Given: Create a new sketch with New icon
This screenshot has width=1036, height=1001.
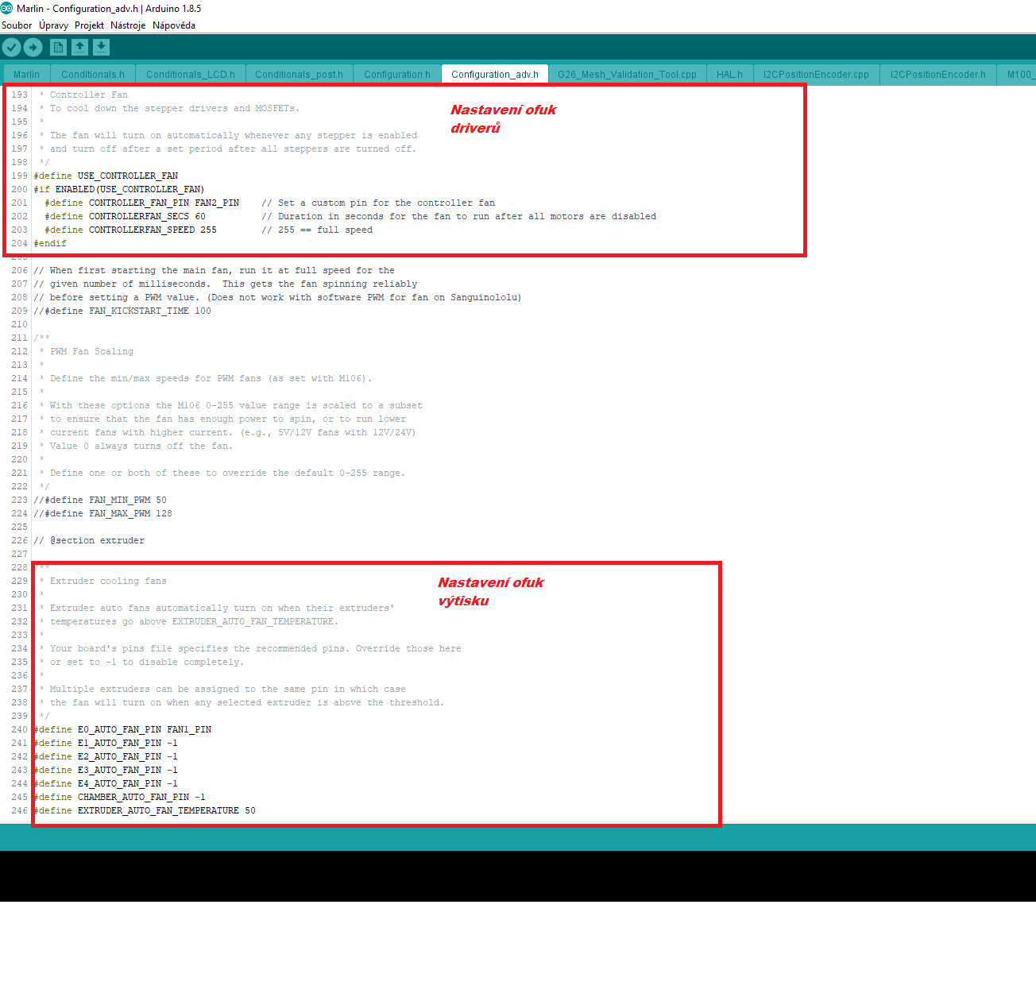Looking at the screenshot, I should 58,48.
